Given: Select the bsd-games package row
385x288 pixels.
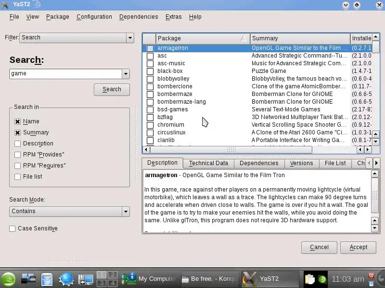Looking at the screenshot, I should 257,109.
